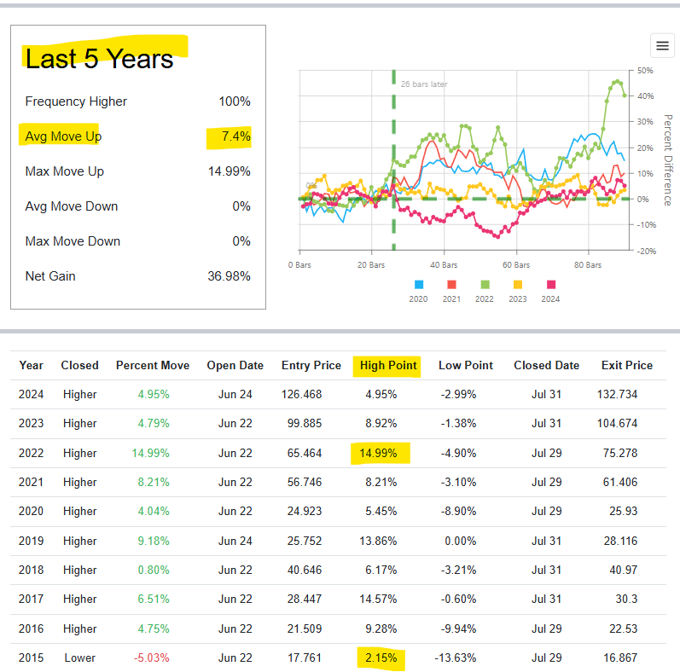The height and width of the screenshot is (672, 680).
Task: Click the Open Date column header
Action: pyautogui.click(x=235, y=365)
